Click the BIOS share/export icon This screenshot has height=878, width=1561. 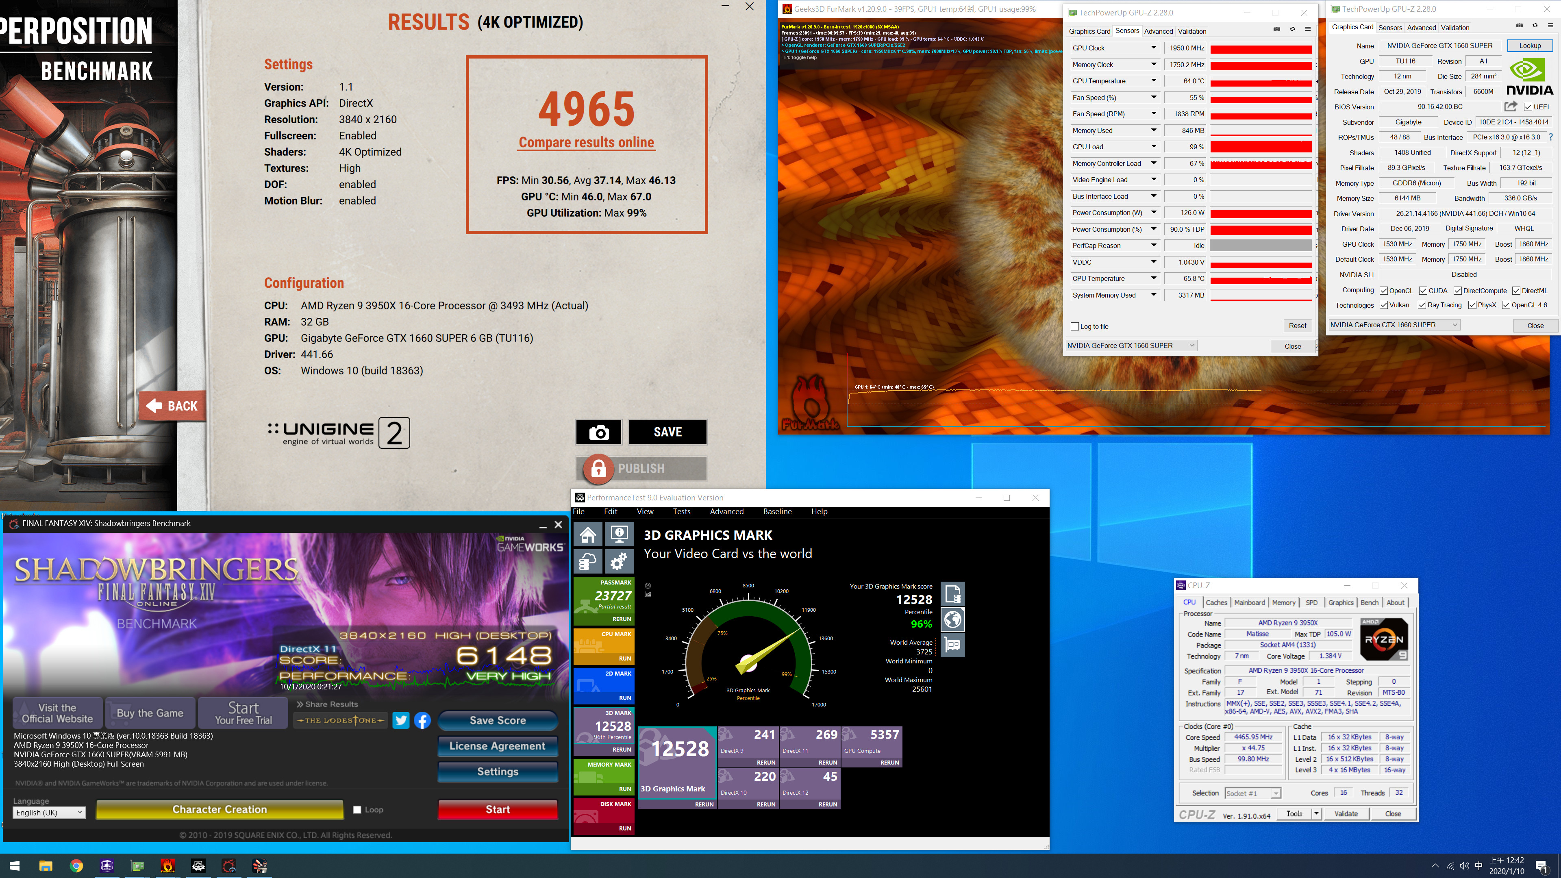point(1511,106)
